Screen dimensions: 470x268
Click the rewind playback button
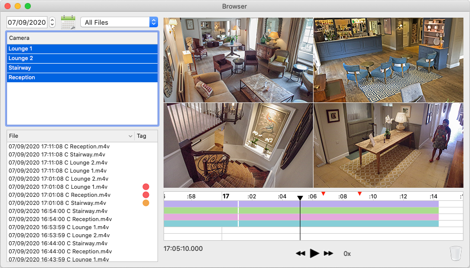[x=300, y=253]
